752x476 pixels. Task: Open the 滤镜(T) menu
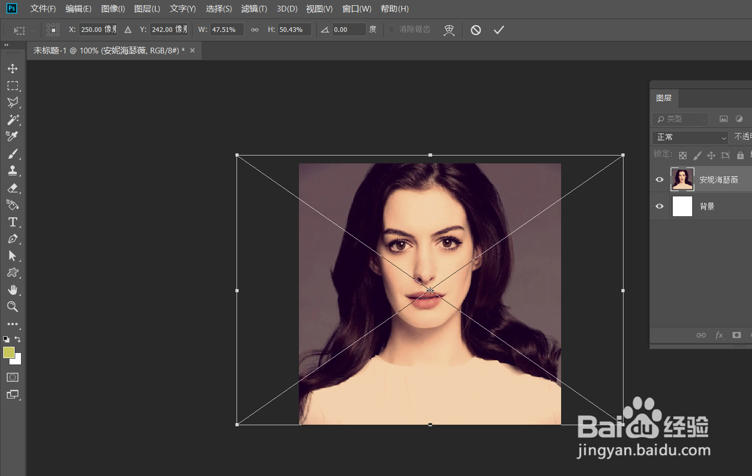tap(254, 9)
